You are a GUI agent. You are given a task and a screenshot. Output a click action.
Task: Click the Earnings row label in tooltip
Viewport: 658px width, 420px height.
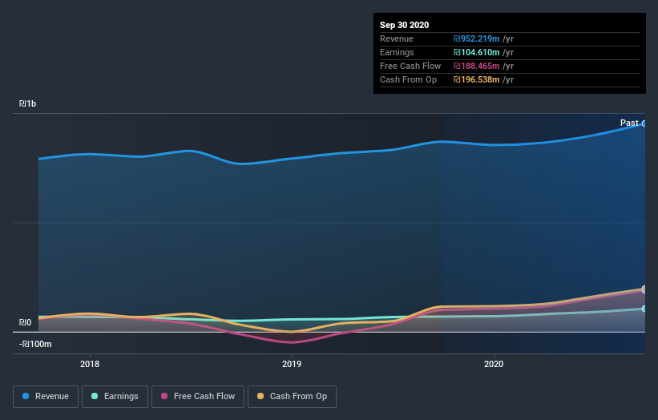(397, 52)
